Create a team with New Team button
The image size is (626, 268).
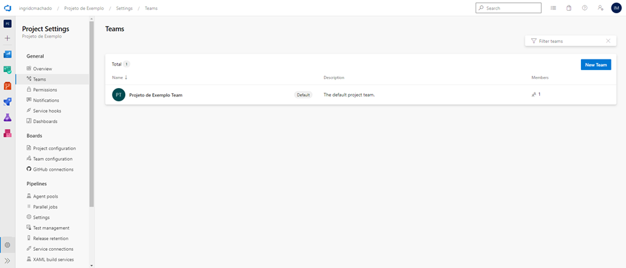[596, 65]
